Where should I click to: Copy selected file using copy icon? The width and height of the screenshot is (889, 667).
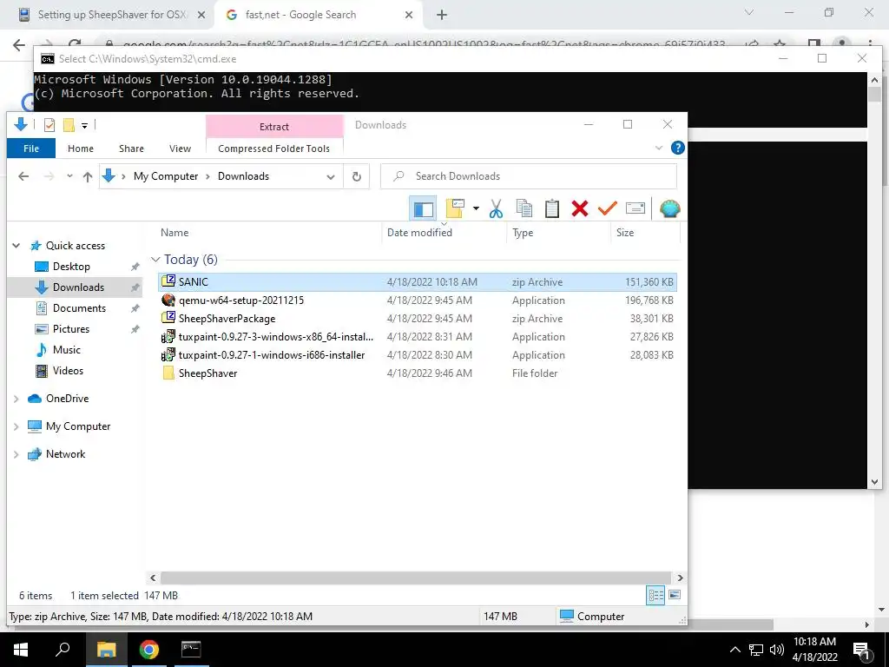pos(524,208)
